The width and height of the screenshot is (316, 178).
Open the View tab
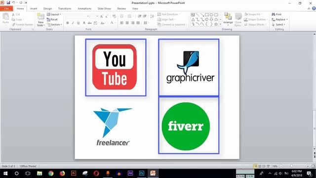[x=135, y=8]
